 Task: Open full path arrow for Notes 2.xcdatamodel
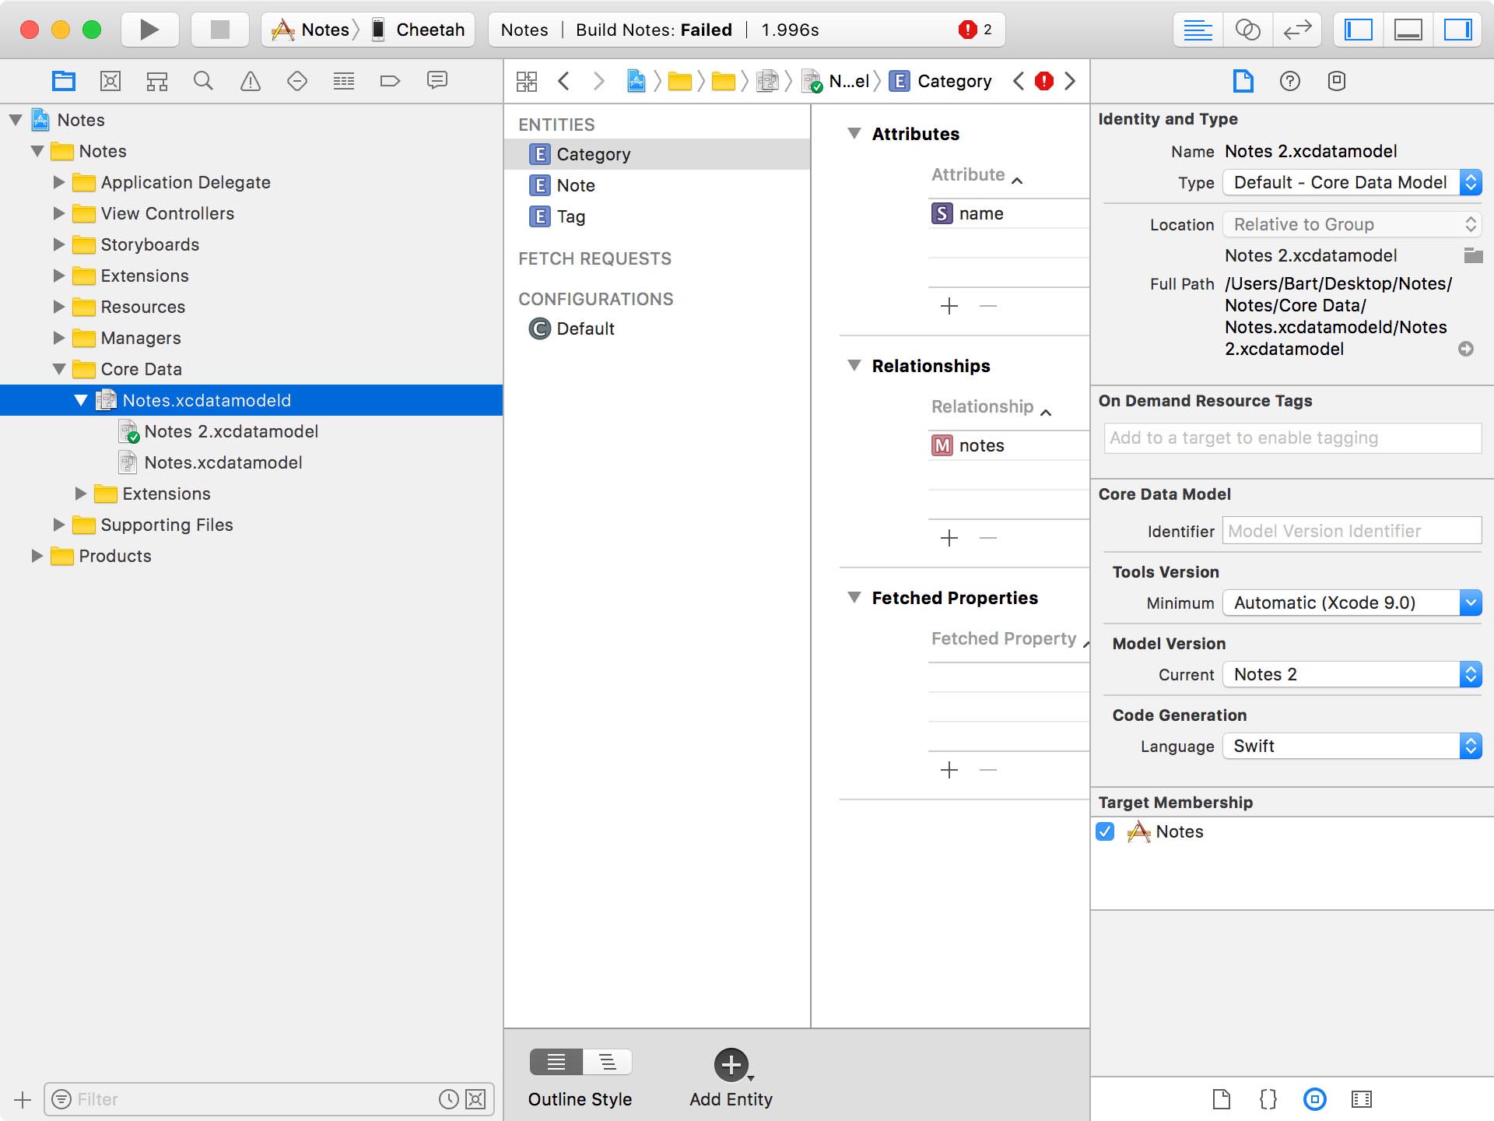coord(1466,350)
